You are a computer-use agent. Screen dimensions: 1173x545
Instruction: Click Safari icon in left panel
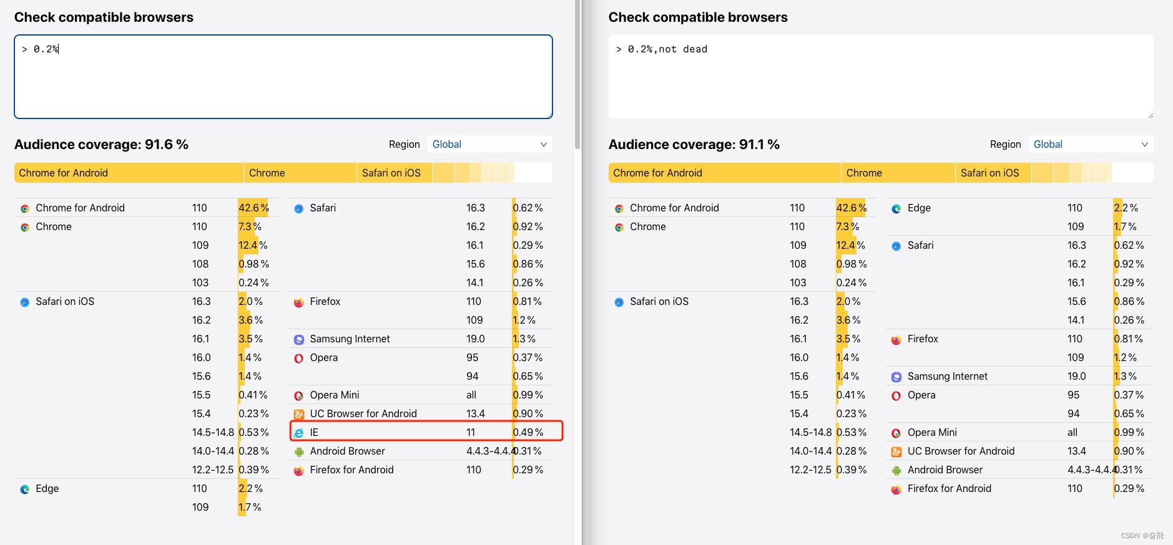[x=299, y=209]
